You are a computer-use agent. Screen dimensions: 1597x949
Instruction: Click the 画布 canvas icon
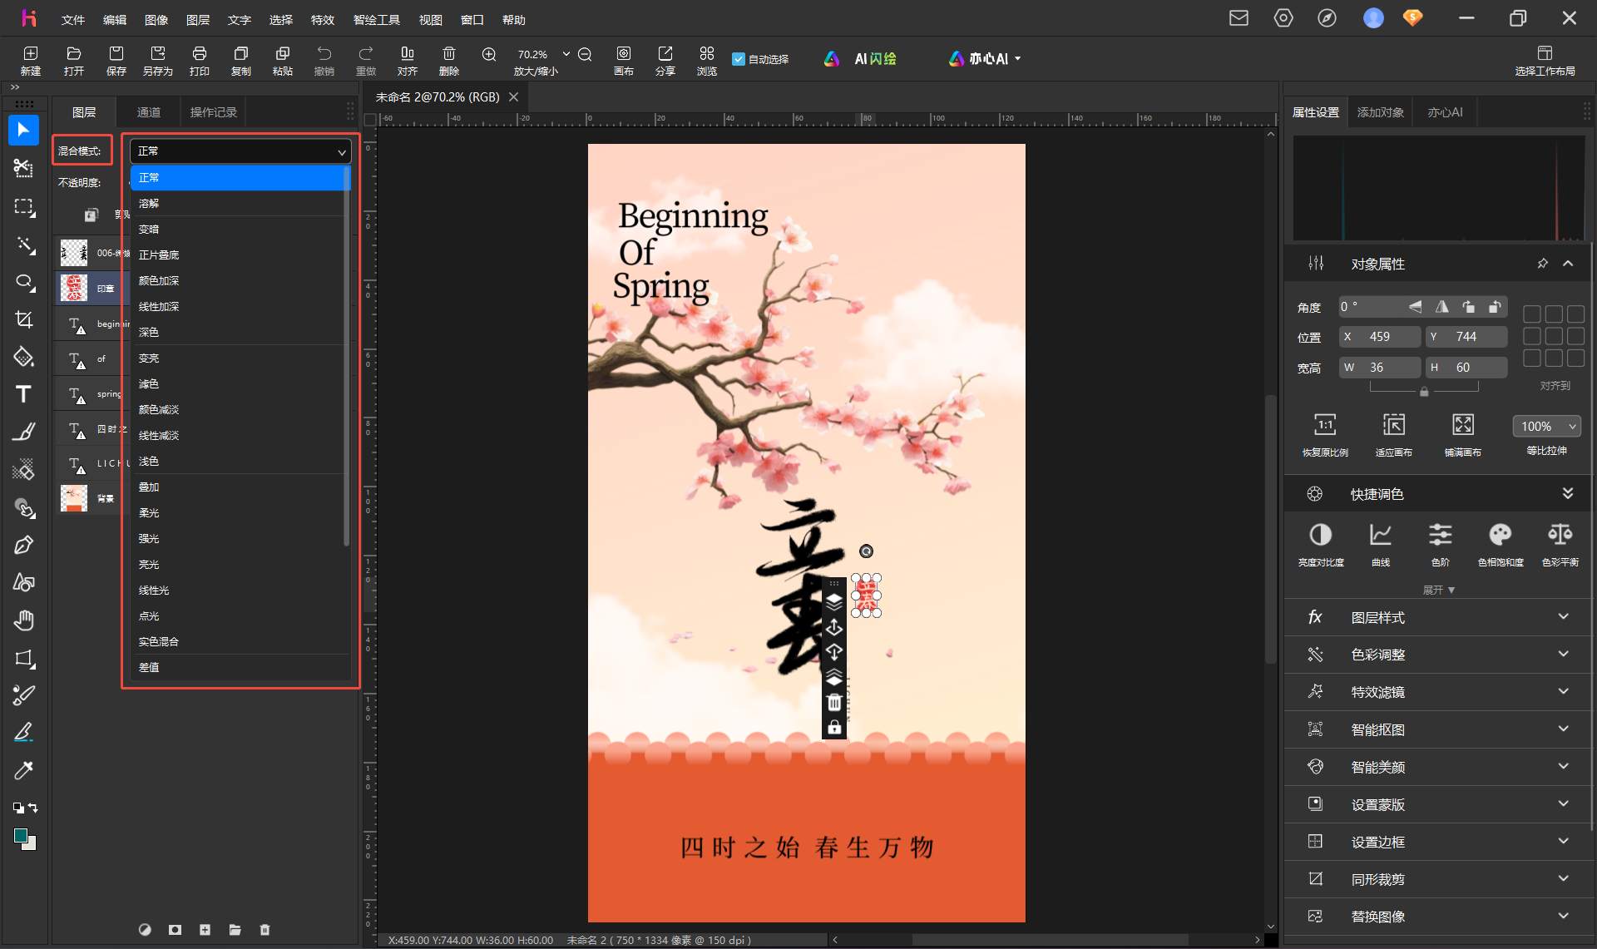point(624,60)
